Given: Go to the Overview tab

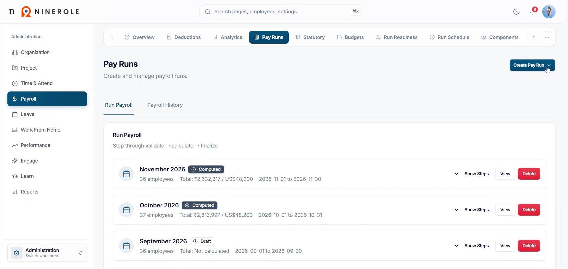Looking at the screenshot, I should (139, 37).
